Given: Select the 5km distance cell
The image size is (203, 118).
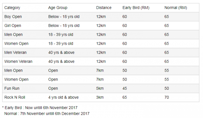Looking at the screenshot, I should coord(100,88).
